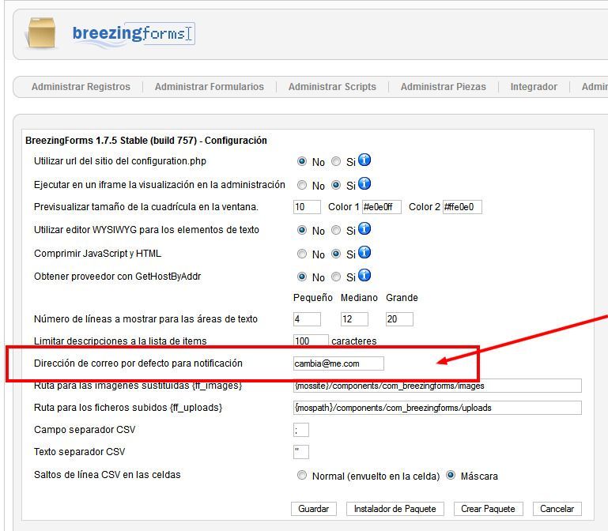Viewport: 608px width, 531px height.
Task: Open Administrar Registros menu
Action: point(81,86)
